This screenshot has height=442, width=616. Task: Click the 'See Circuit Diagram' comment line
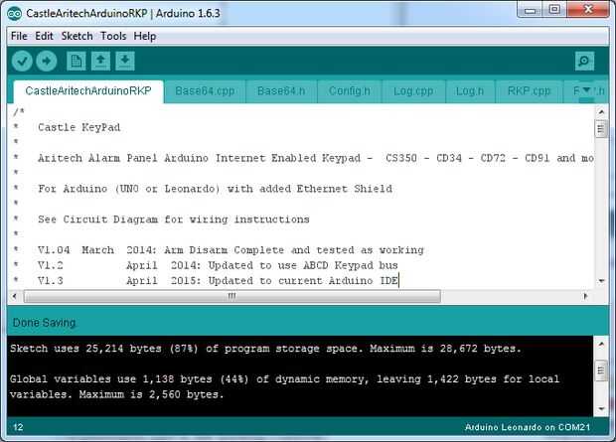tap(174, 220)
